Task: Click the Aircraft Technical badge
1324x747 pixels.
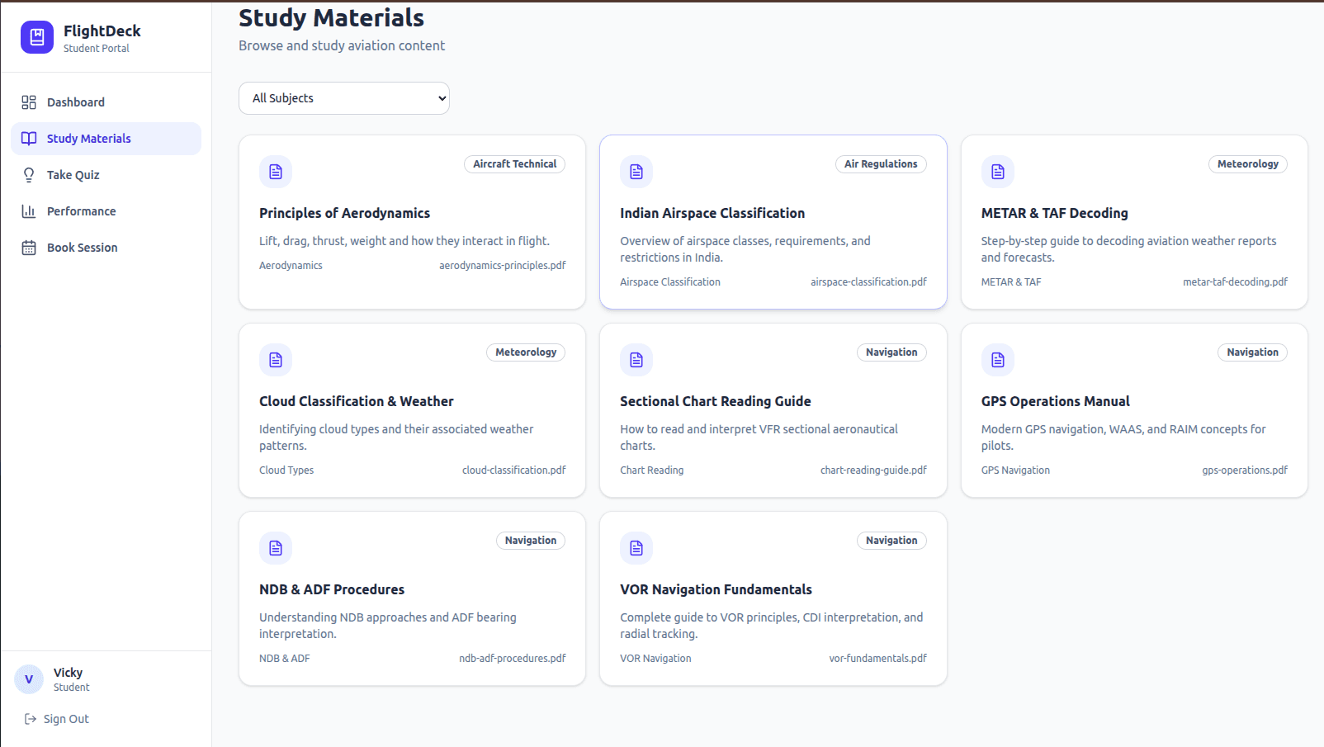Action: [x=515, y=164]
